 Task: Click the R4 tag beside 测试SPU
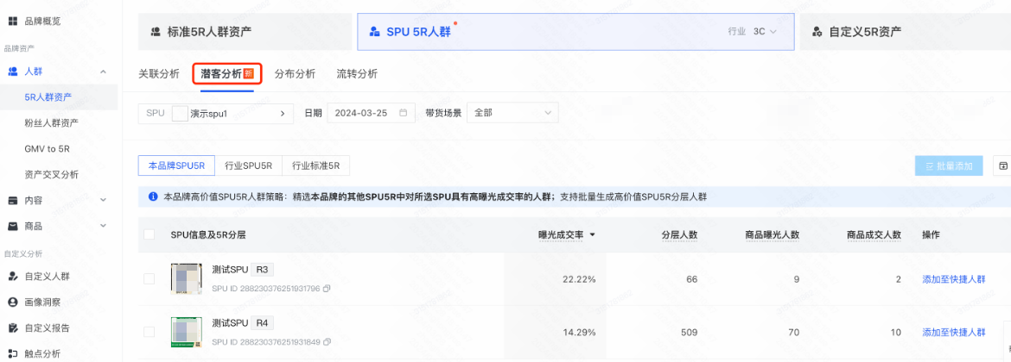(x=262, y=322)
